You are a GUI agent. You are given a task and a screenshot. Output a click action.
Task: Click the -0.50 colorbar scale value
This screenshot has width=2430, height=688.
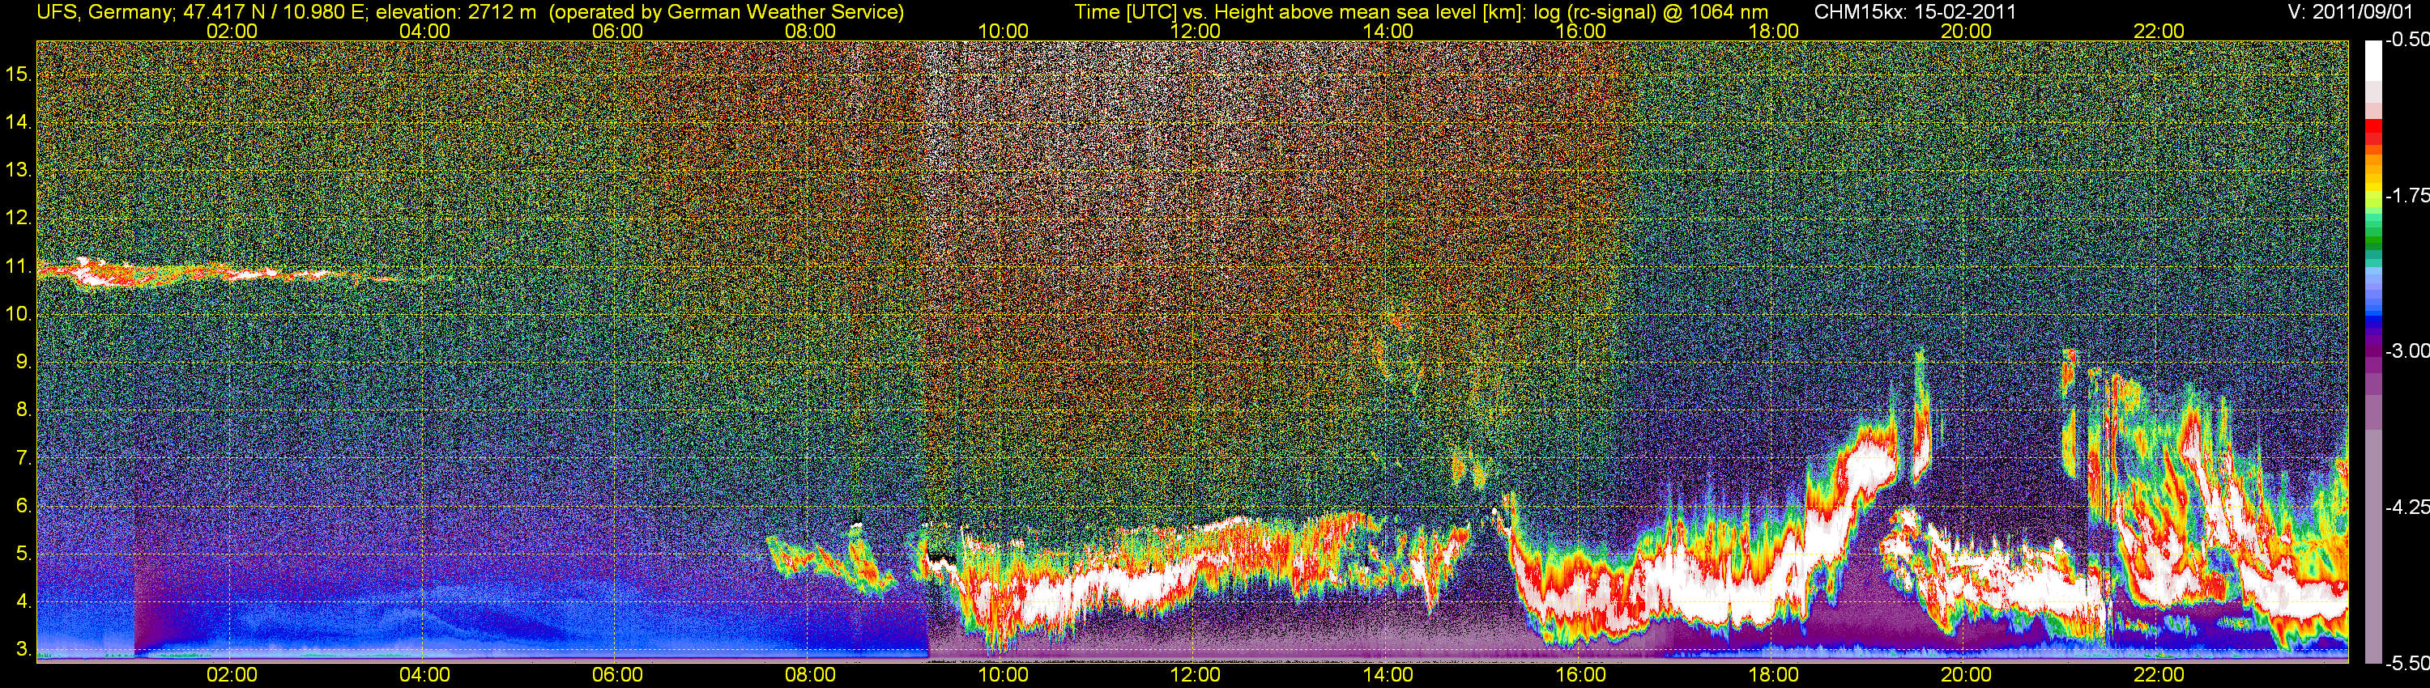coord(2407,40)
